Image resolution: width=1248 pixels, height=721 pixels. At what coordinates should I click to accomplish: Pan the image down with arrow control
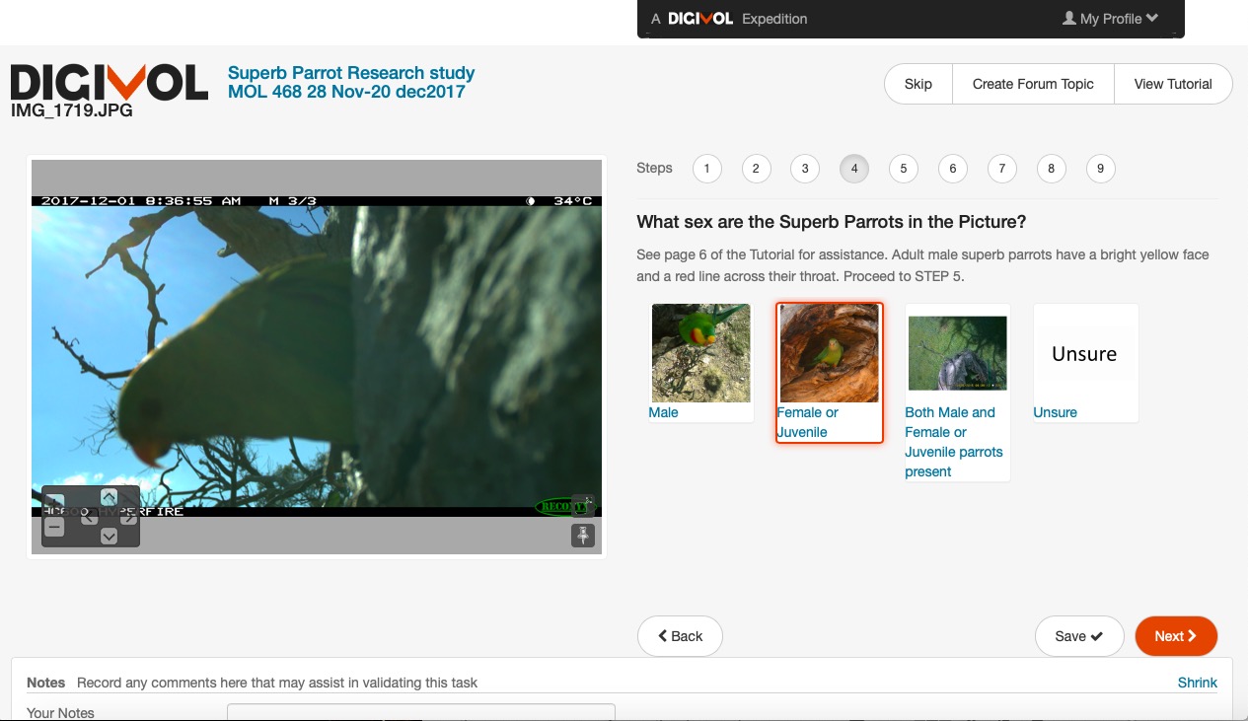click(x=109, y=536)
